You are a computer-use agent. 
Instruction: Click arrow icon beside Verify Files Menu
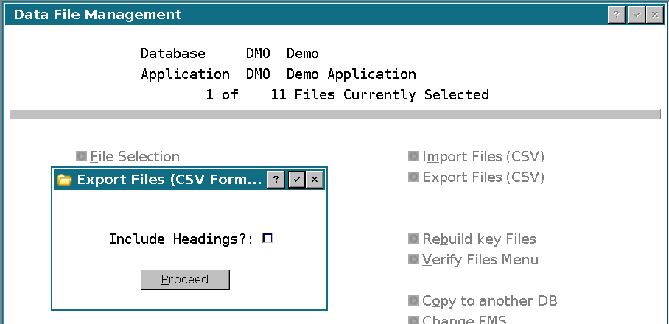click(413, 259)
